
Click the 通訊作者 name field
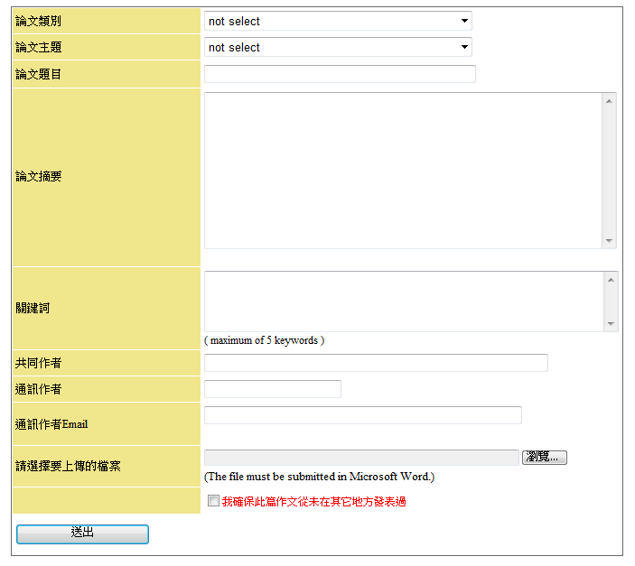click(x=273, y=389)
